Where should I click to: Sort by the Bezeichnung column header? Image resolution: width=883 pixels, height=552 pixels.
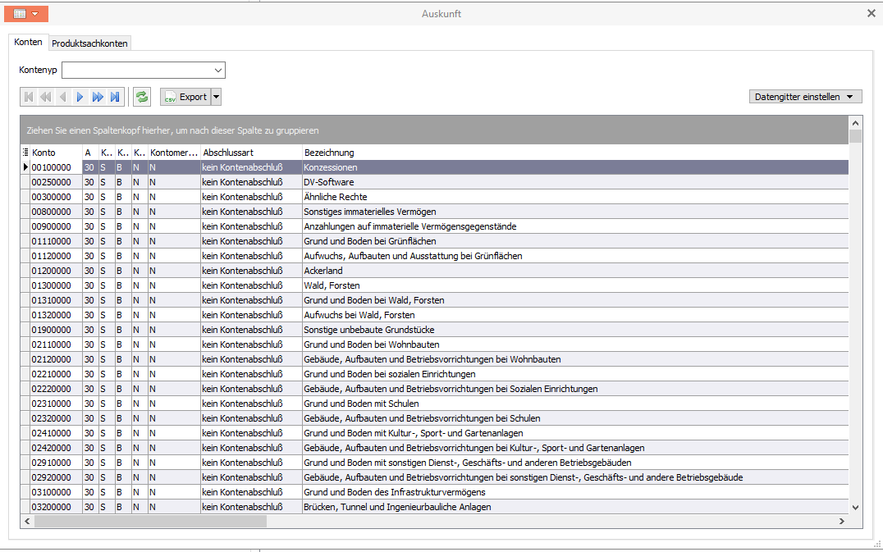pyautogui.click(x=575, y=153)
